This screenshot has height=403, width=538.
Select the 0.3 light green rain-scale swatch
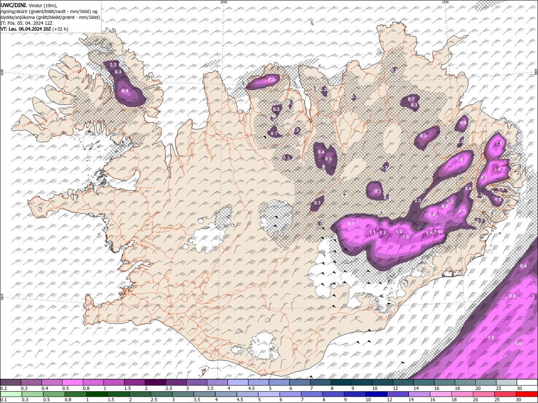pyautogui.click(x=32, y=394)
